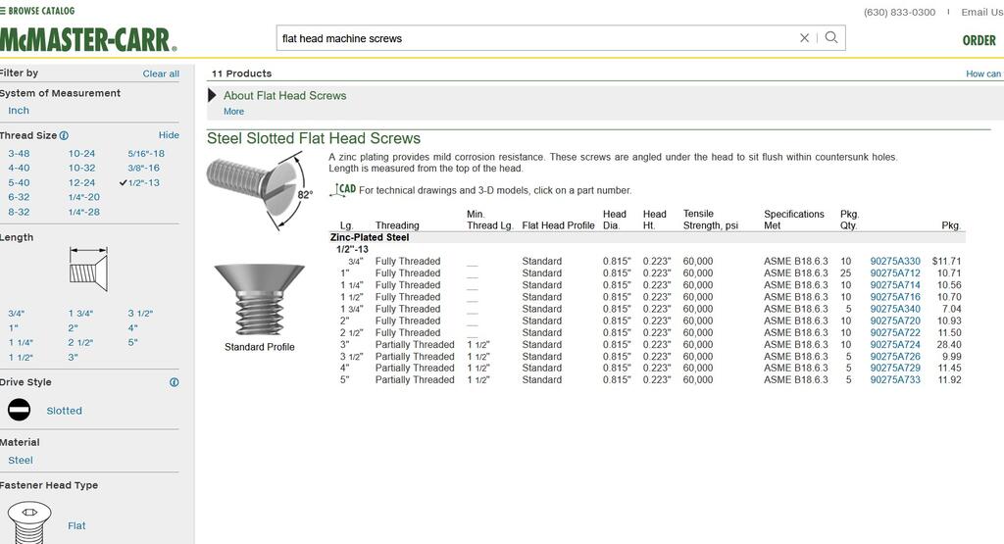Click the Thread Size info icon
1004x544 pixels.
(64, 135)
